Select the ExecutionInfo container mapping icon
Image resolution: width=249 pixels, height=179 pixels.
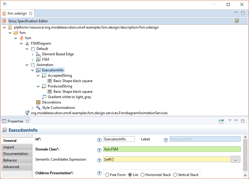37,70
